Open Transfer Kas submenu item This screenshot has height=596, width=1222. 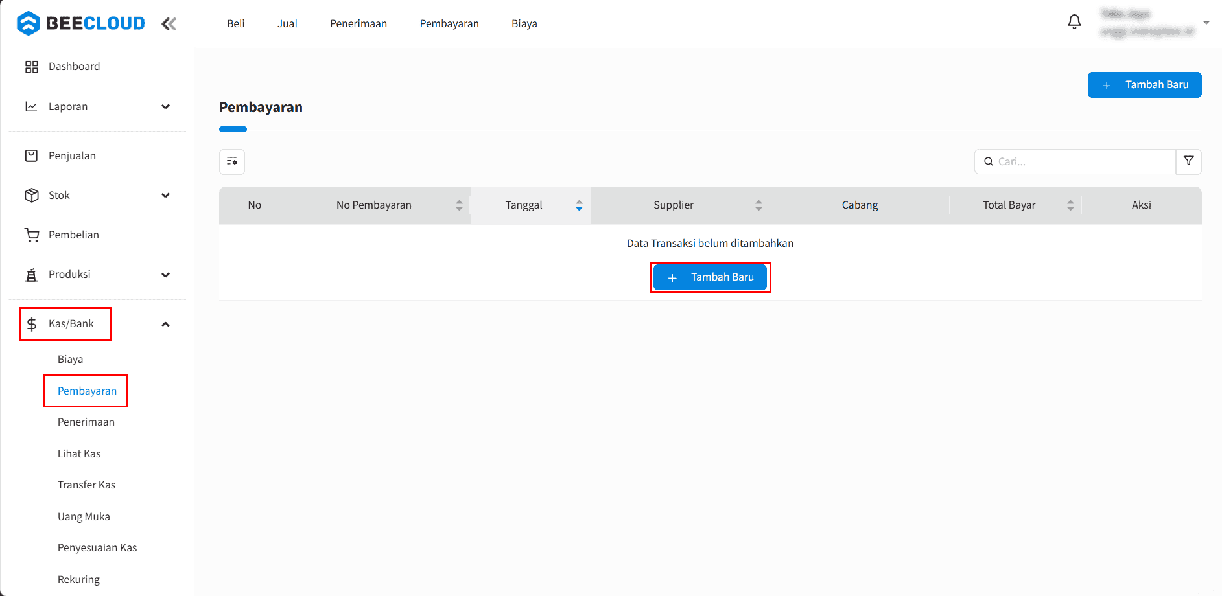(87, 485)
